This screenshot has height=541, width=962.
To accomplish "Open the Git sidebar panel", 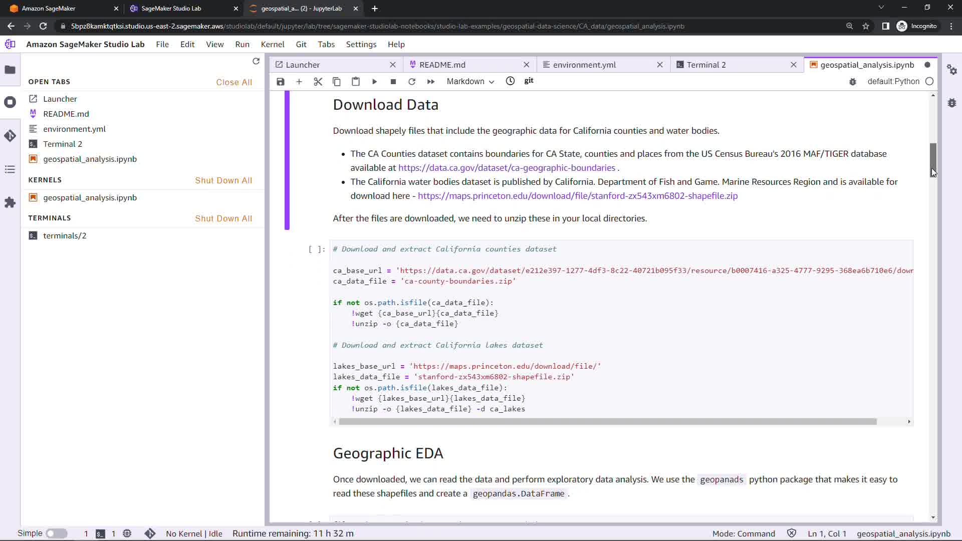I will (10, 136).
